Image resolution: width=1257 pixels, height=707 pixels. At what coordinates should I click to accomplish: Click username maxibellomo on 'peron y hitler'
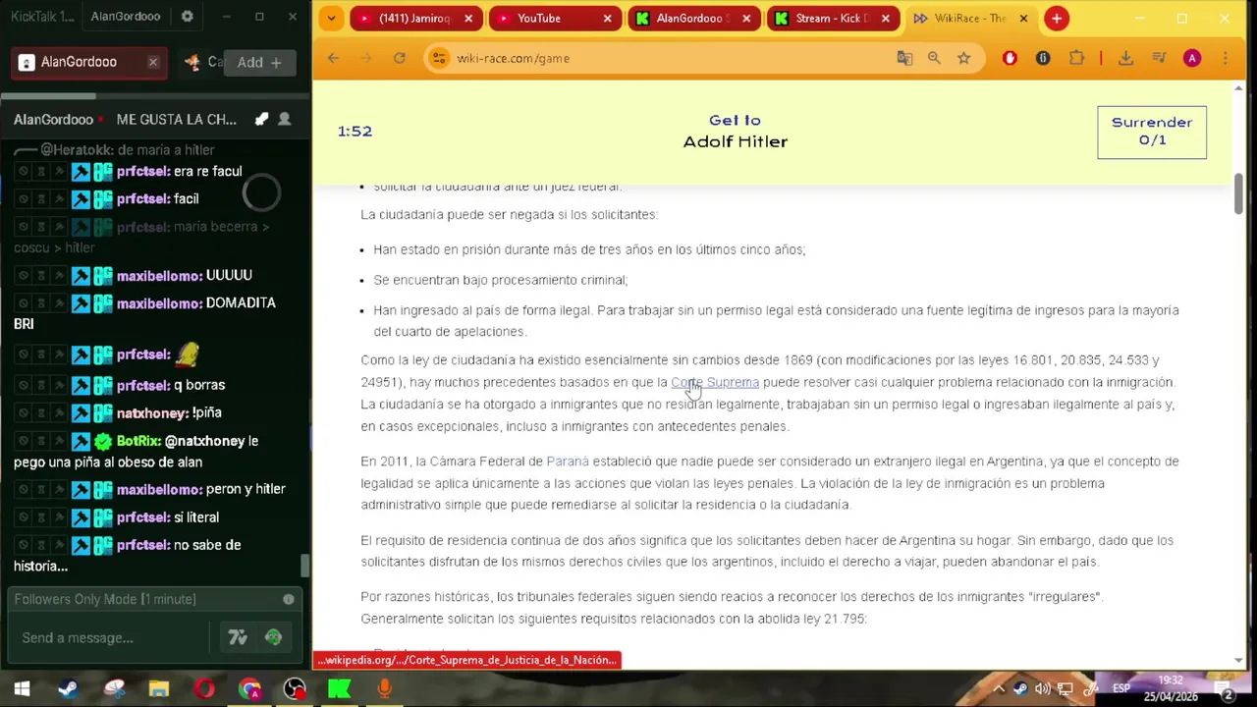(159, 489)
